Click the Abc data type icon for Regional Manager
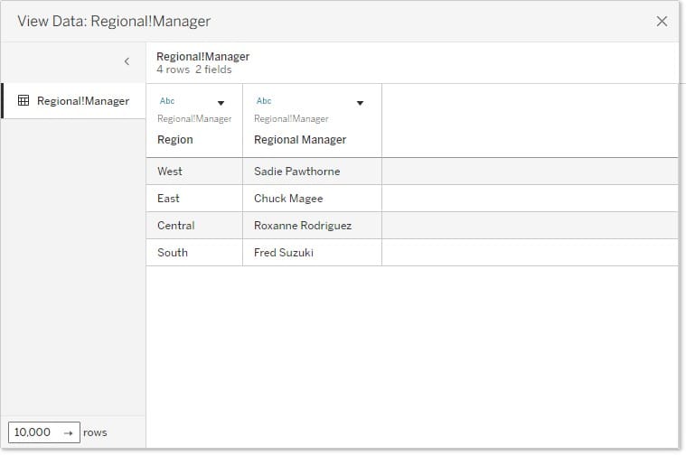Image resolution: width=686 pixels, height=455 pixels. 264,101
